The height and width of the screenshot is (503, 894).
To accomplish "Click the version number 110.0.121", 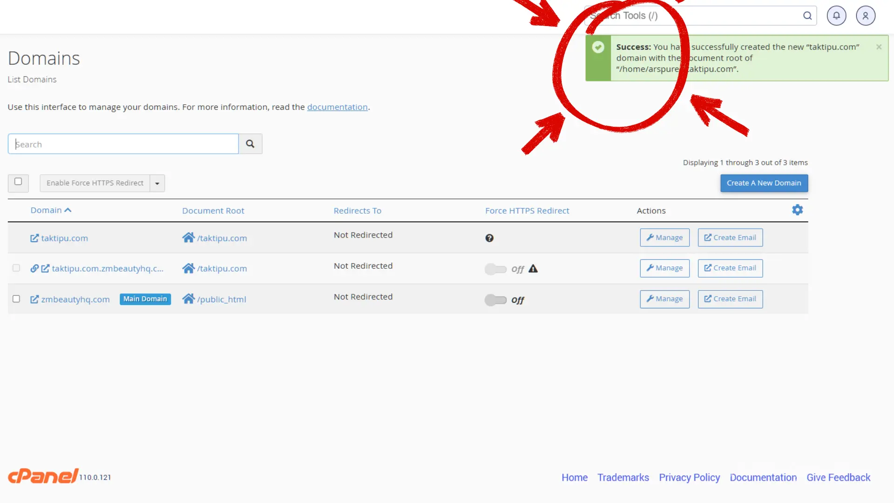I will [95, 477].
